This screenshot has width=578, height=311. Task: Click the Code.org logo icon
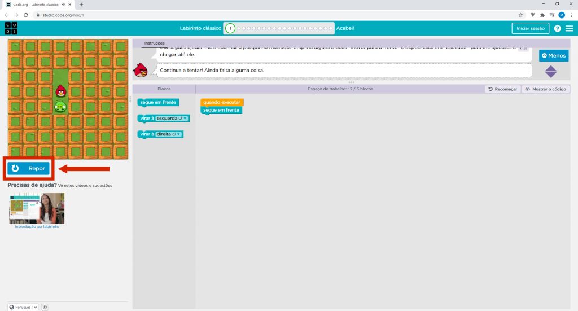click(11, 28)
